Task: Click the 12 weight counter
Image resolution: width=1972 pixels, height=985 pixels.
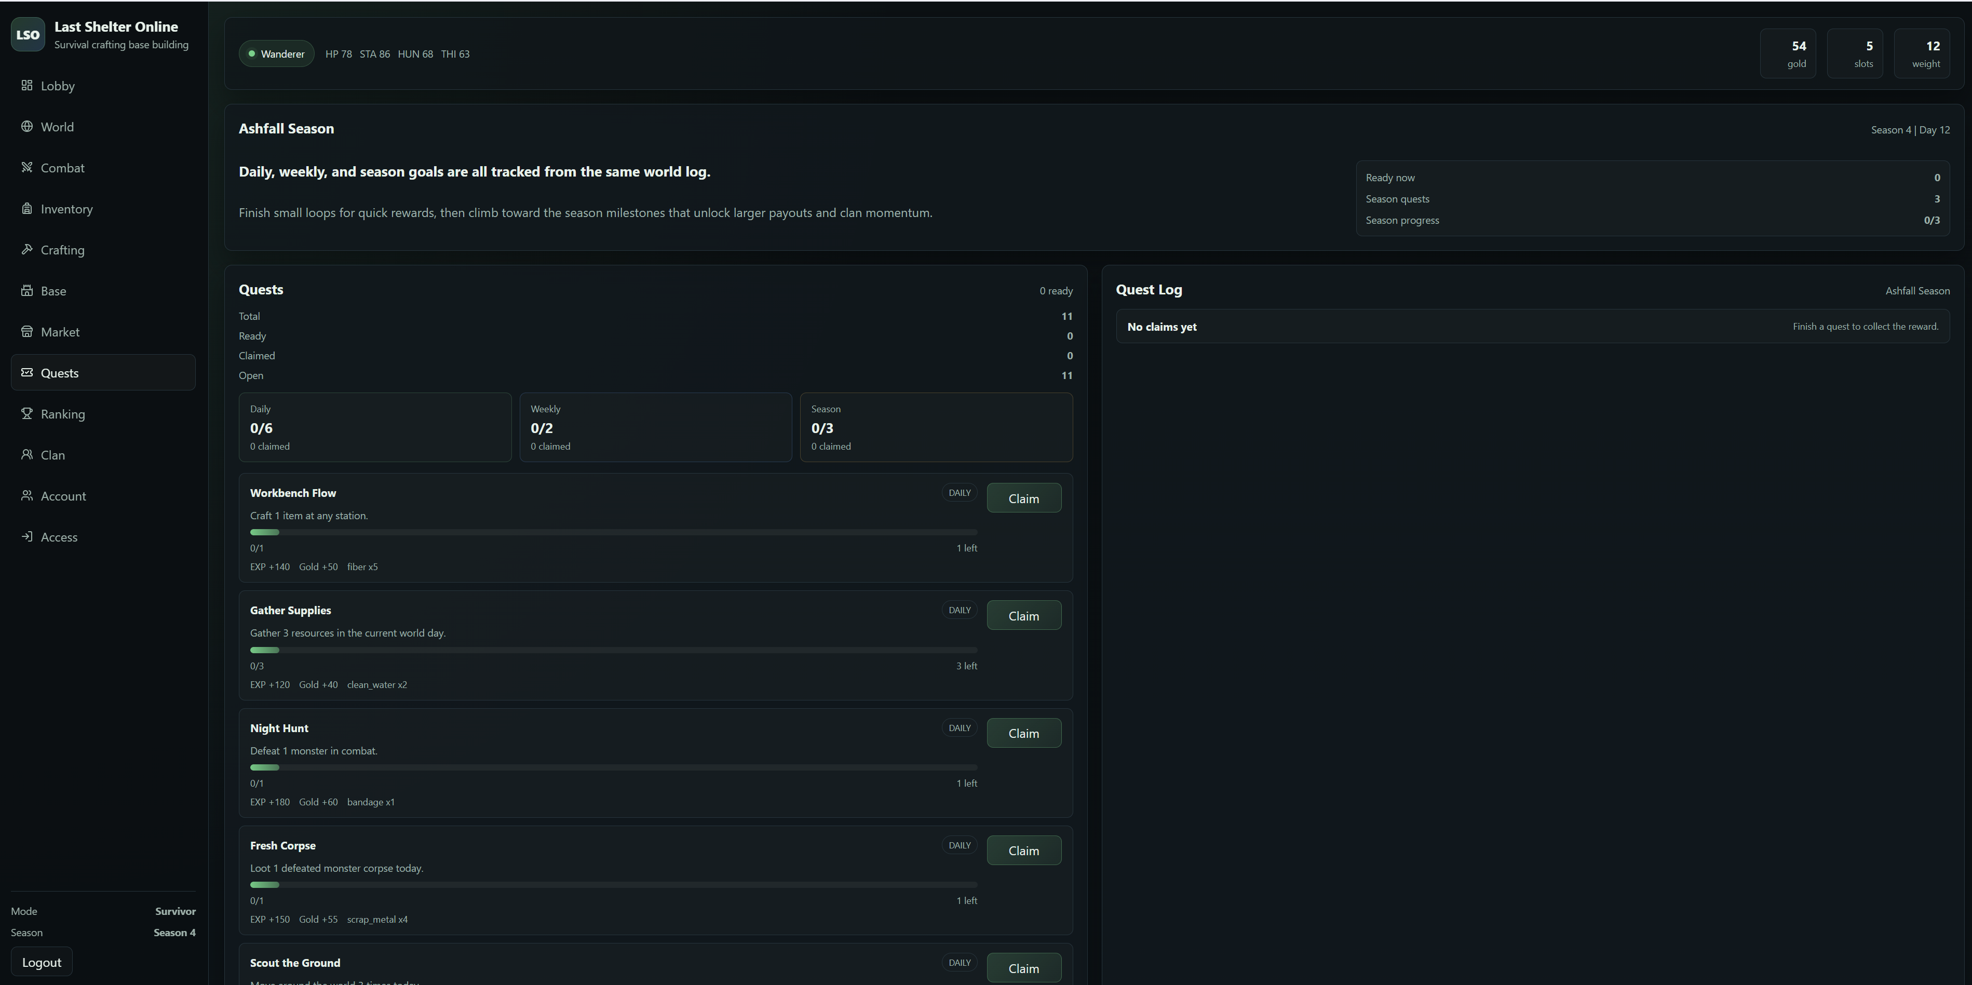Action: (1922, 53)
